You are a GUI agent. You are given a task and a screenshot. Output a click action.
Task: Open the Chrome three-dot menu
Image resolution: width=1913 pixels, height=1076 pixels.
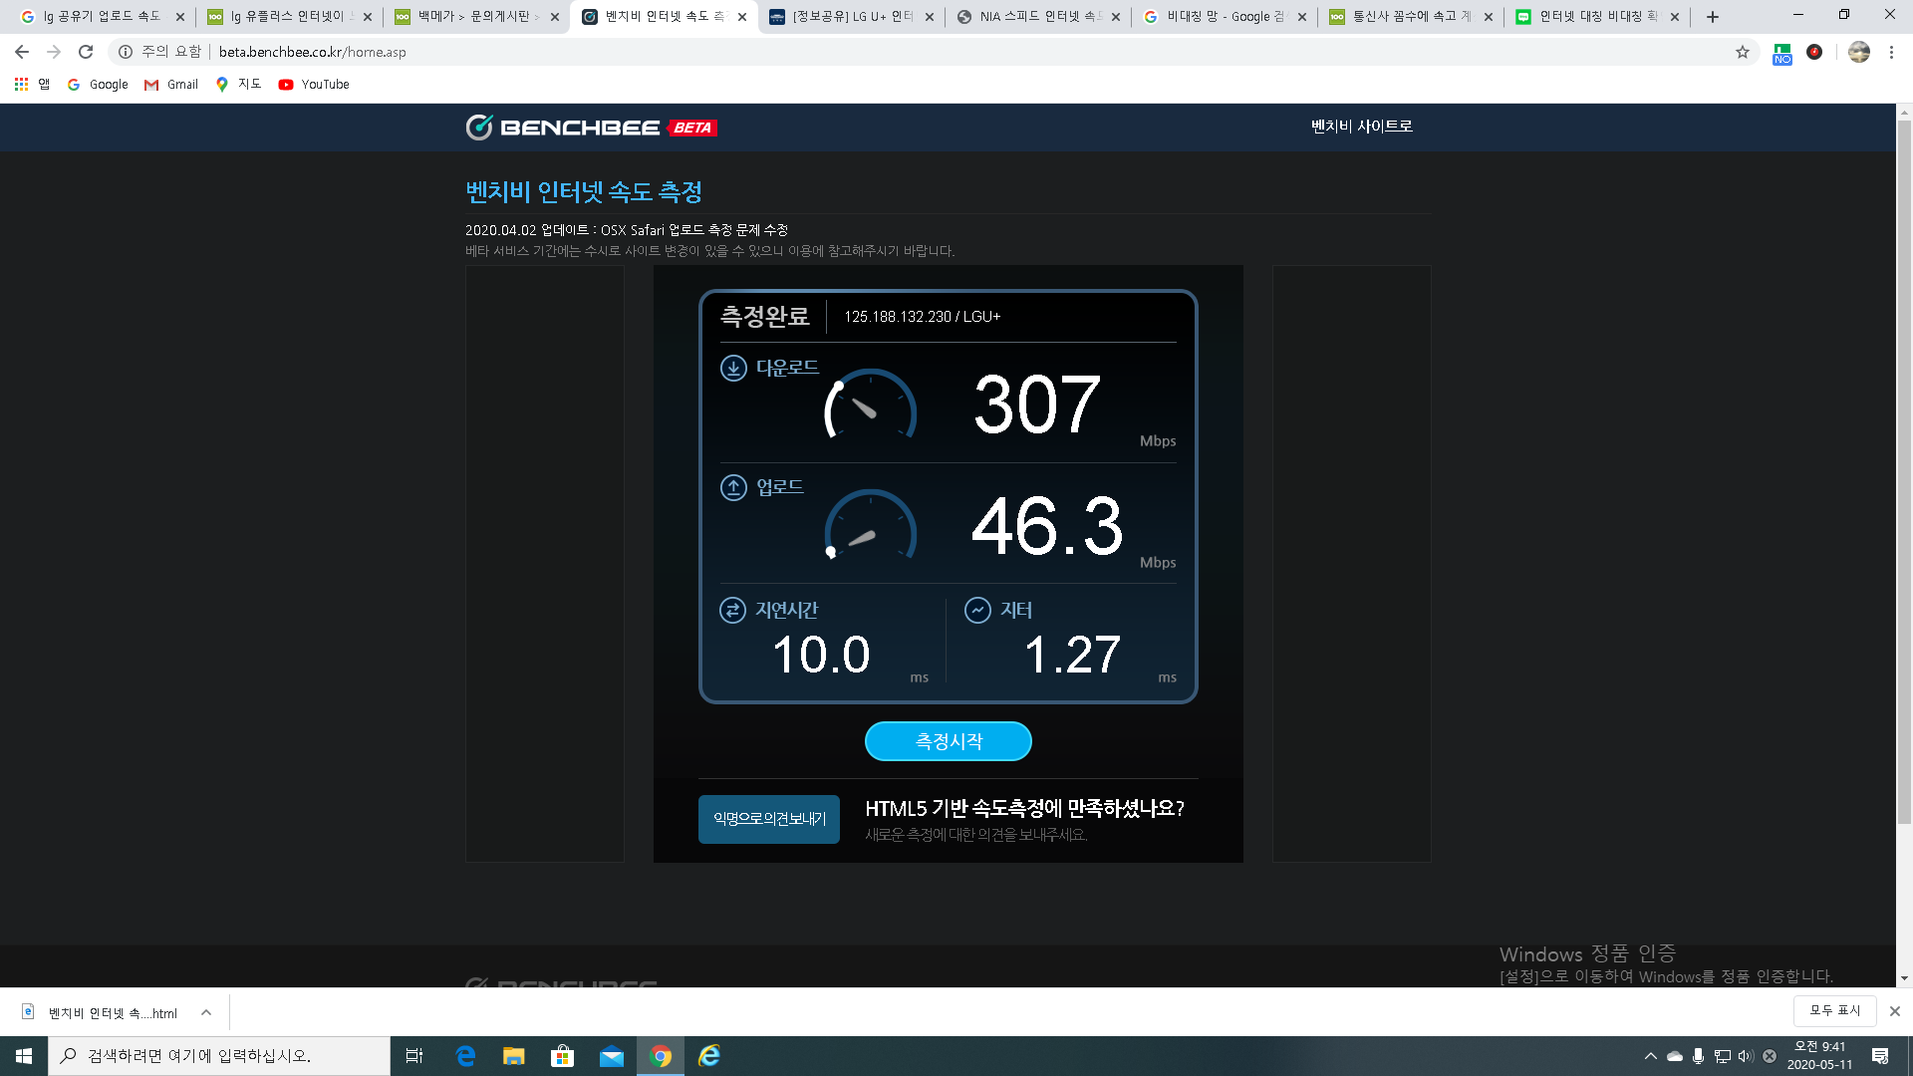point(1891,52)
